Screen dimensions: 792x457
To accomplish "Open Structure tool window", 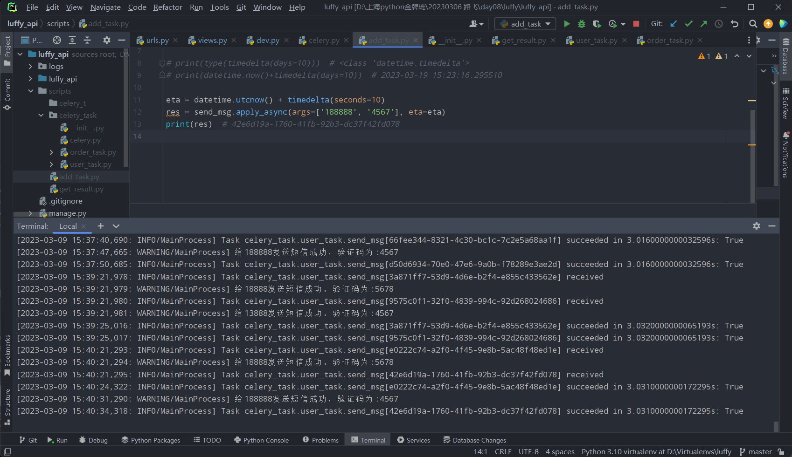I will coord(7,407).
